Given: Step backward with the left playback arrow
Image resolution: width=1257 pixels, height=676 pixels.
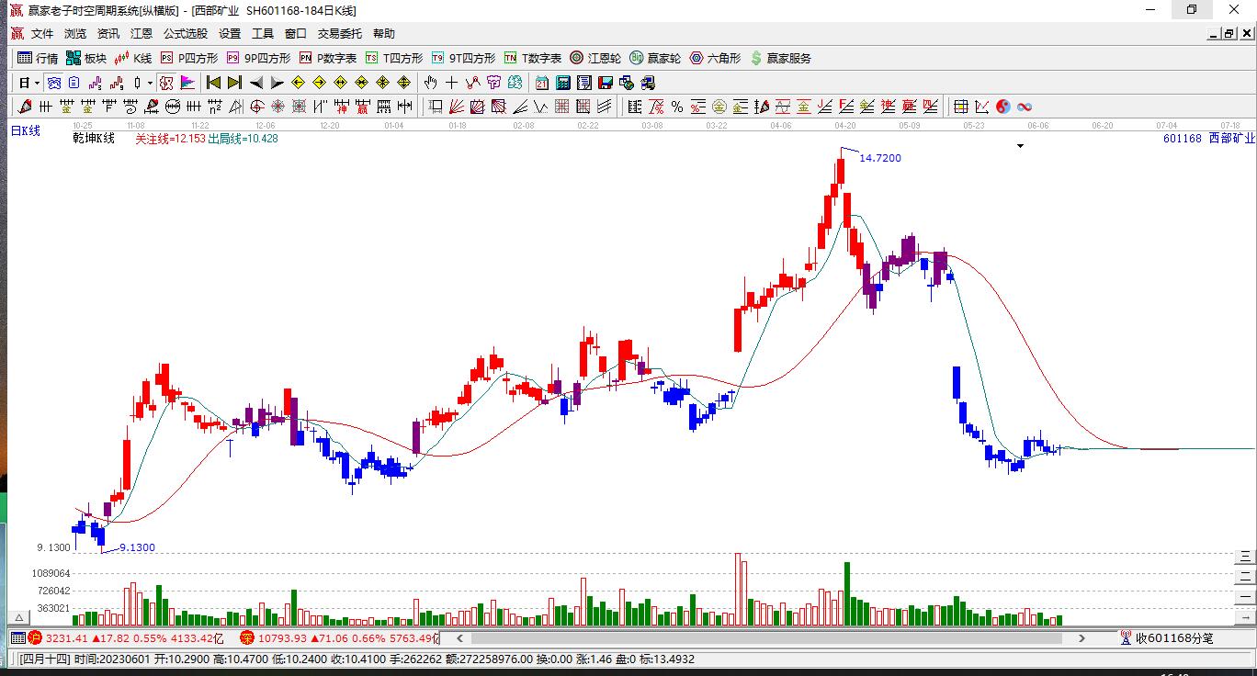Looking at the screenshot, I should coord(257,82).
